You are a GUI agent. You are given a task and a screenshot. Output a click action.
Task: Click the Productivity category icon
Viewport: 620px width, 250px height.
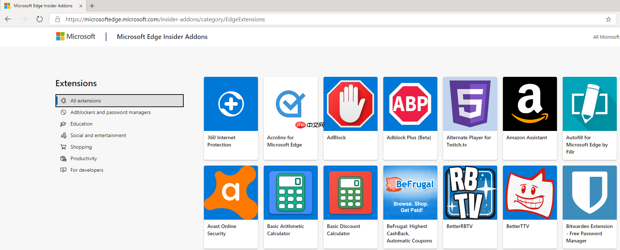point(63,158)
